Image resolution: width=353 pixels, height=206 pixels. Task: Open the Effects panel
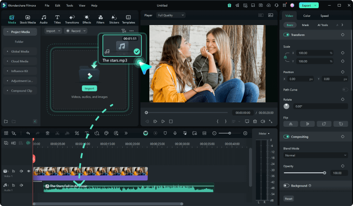coord(86,19)
